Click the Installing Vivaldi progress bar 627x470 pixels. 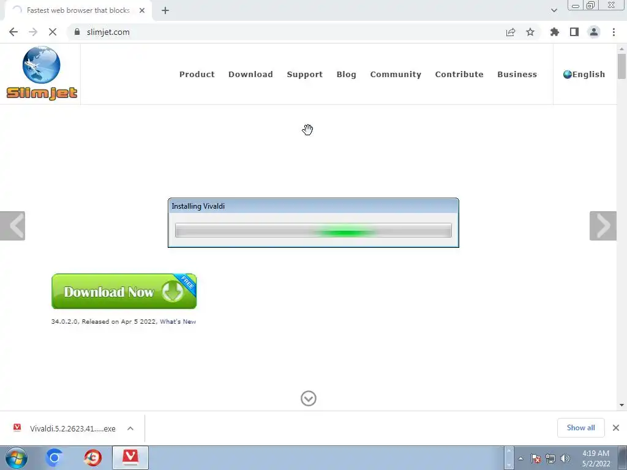point(313,230)
